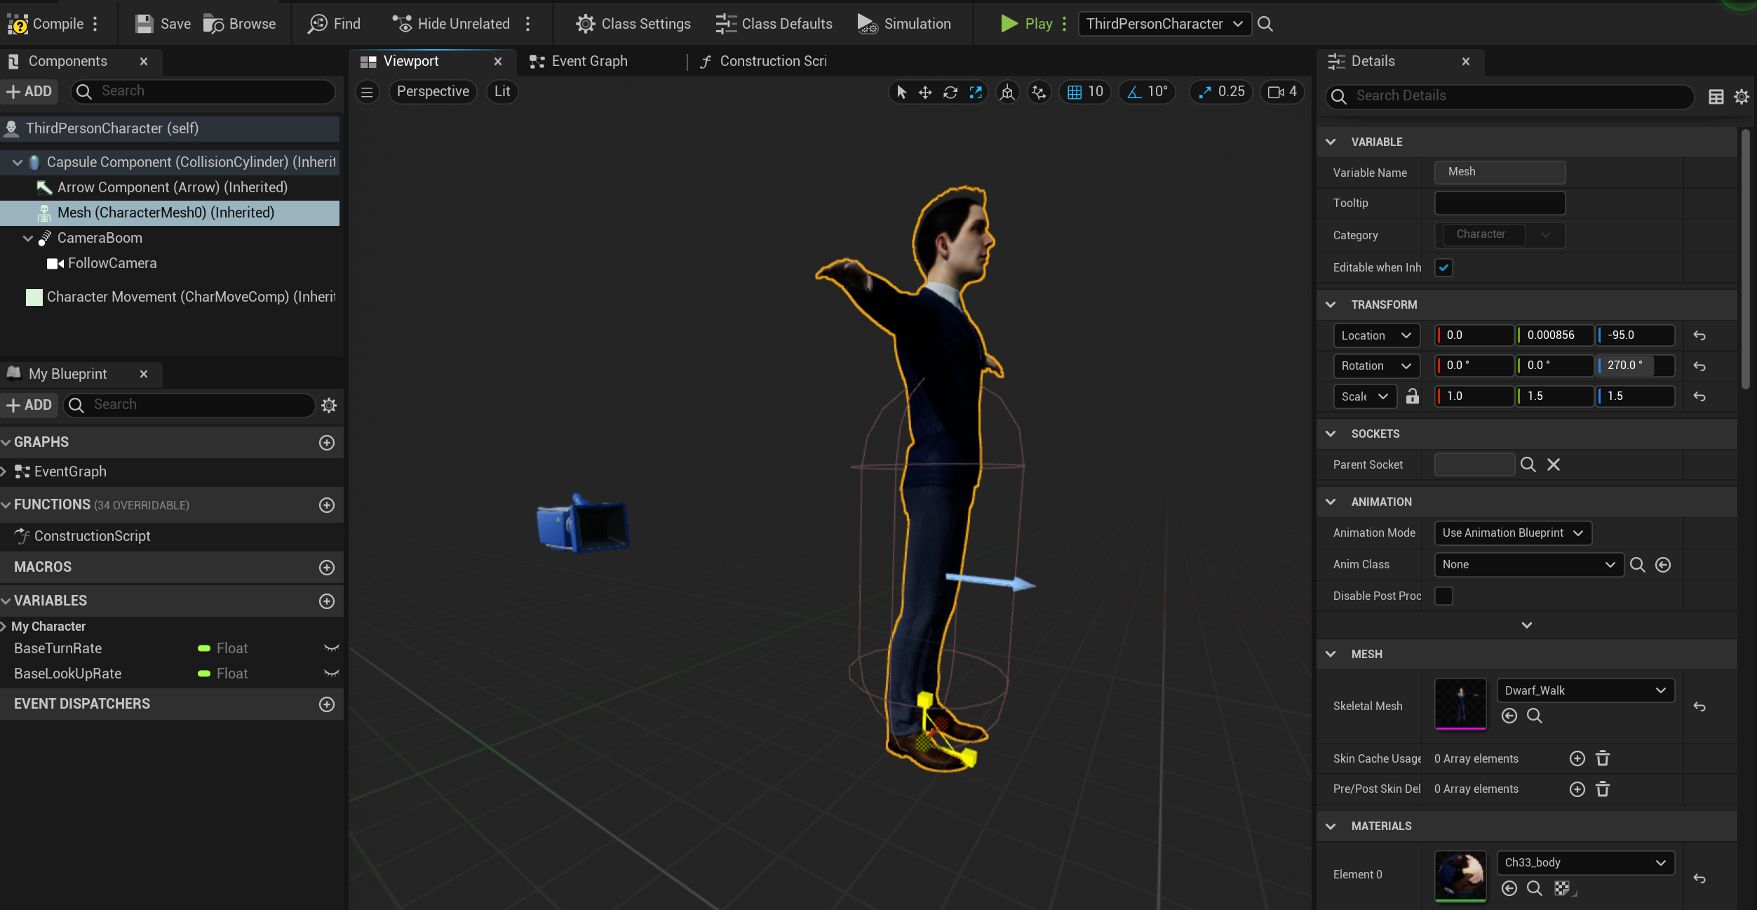The image size is (1757, 910).
Task: Select the rotate gizmo tool
Action: tap(950, 92)
